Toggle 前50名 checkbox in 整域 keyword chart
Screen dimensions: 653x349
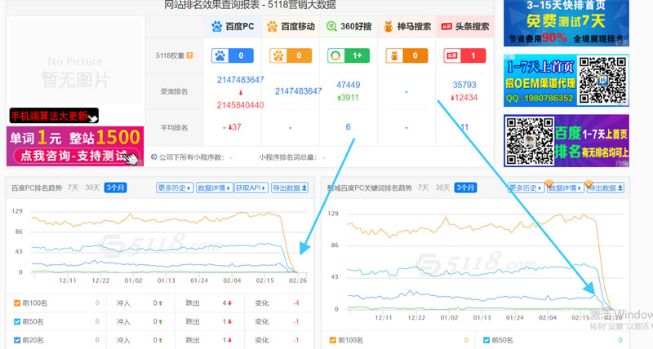point(486,340)
